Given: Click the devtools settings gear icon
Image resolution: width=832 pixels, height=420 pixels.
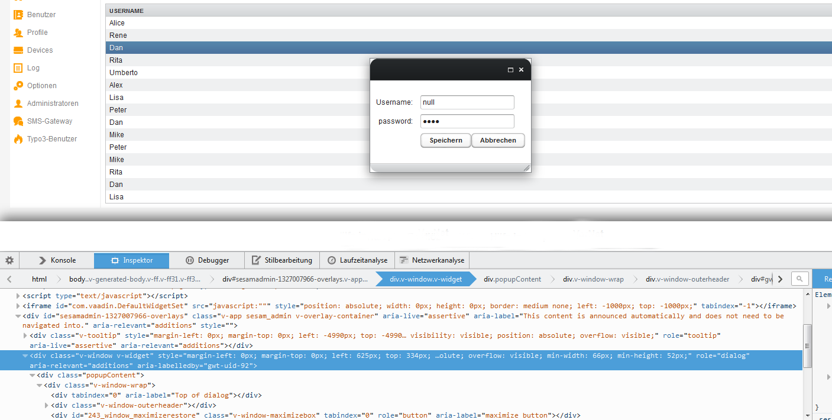Looking at the screenshot, I should click(x=9, y=260).
